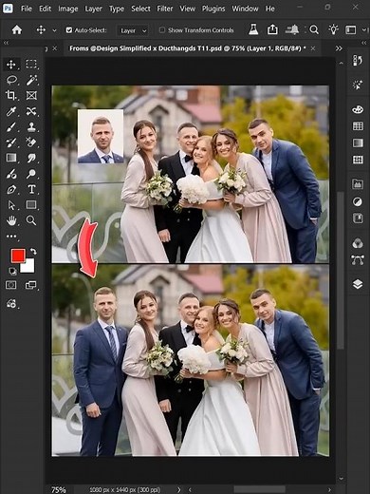Switch to the Ducthangds T11.psd document tab

click(x=187, y=48)
